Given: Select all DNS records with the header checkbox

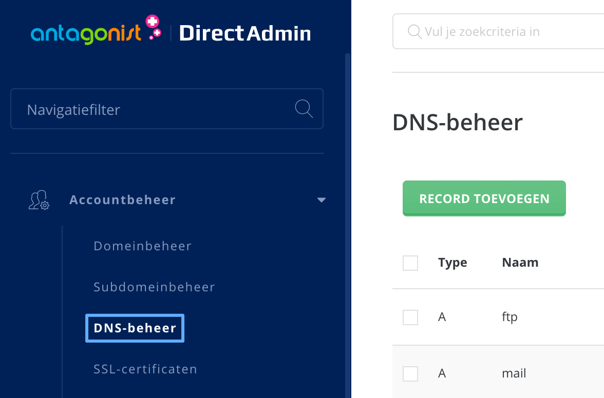Looking at the screenshot, I should 410,263.
